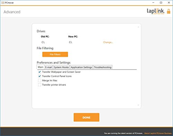Viewport: 173px width, 136px height.
Task: Click the orange padlock icon
Action: point(169,11)
